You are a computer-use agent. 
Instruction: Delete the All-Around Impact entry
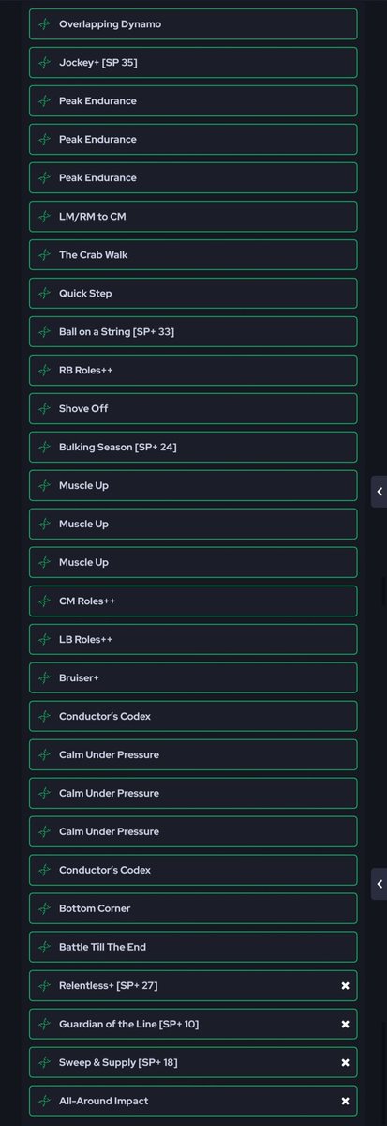(x=345, y=1102)
